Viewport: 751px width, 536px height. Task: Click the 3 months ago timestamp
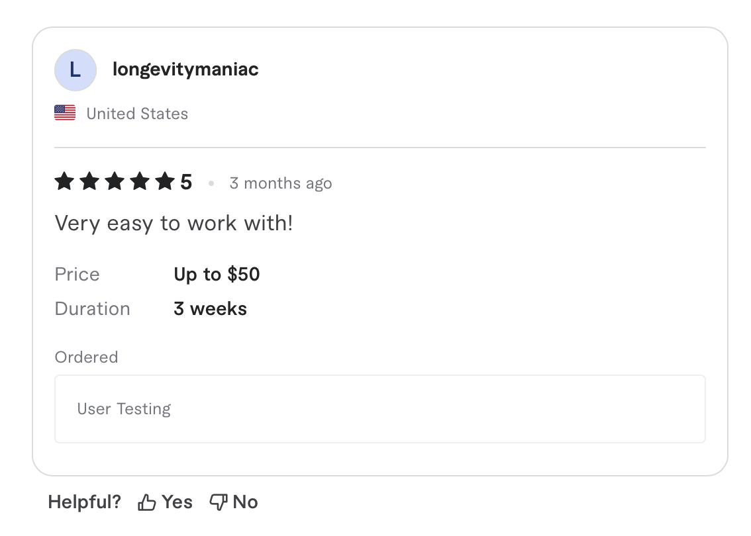(x=281, y=183)
